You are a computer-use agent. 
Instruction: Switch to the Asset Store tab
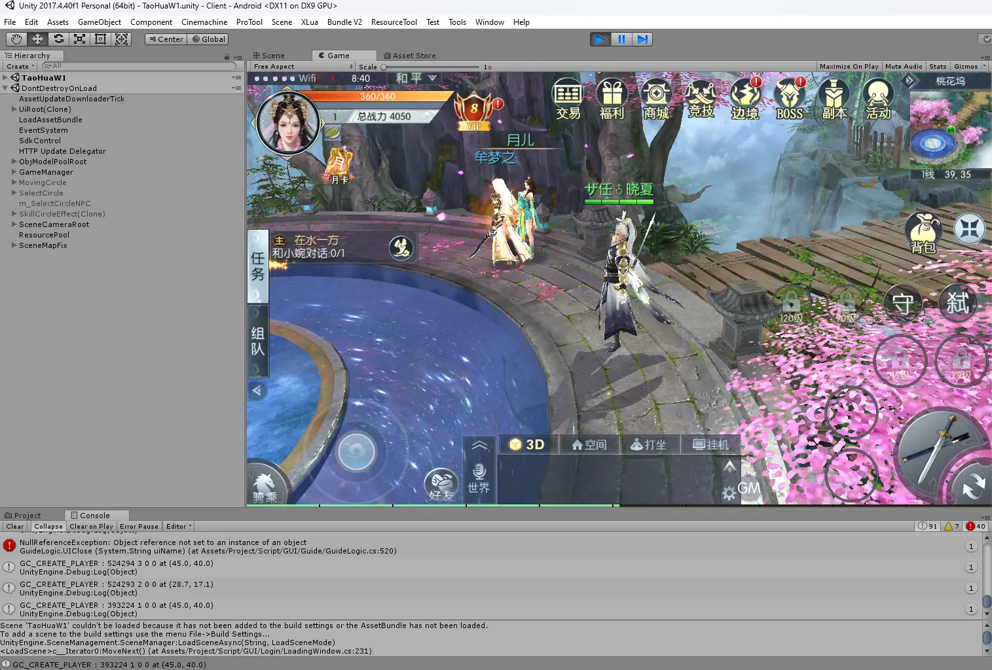point(410,56)
